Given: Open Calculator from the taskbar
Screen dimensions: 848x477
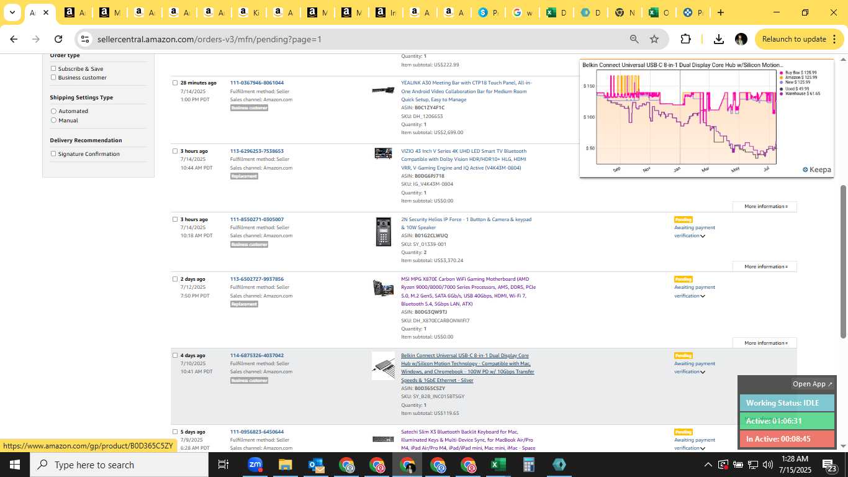Looking at the screenshot, I should tap(528, 465).
